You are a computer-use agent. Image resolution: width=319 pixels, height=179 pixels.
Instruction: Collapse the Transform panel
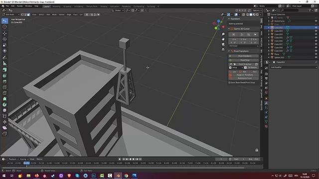(229, 19)
